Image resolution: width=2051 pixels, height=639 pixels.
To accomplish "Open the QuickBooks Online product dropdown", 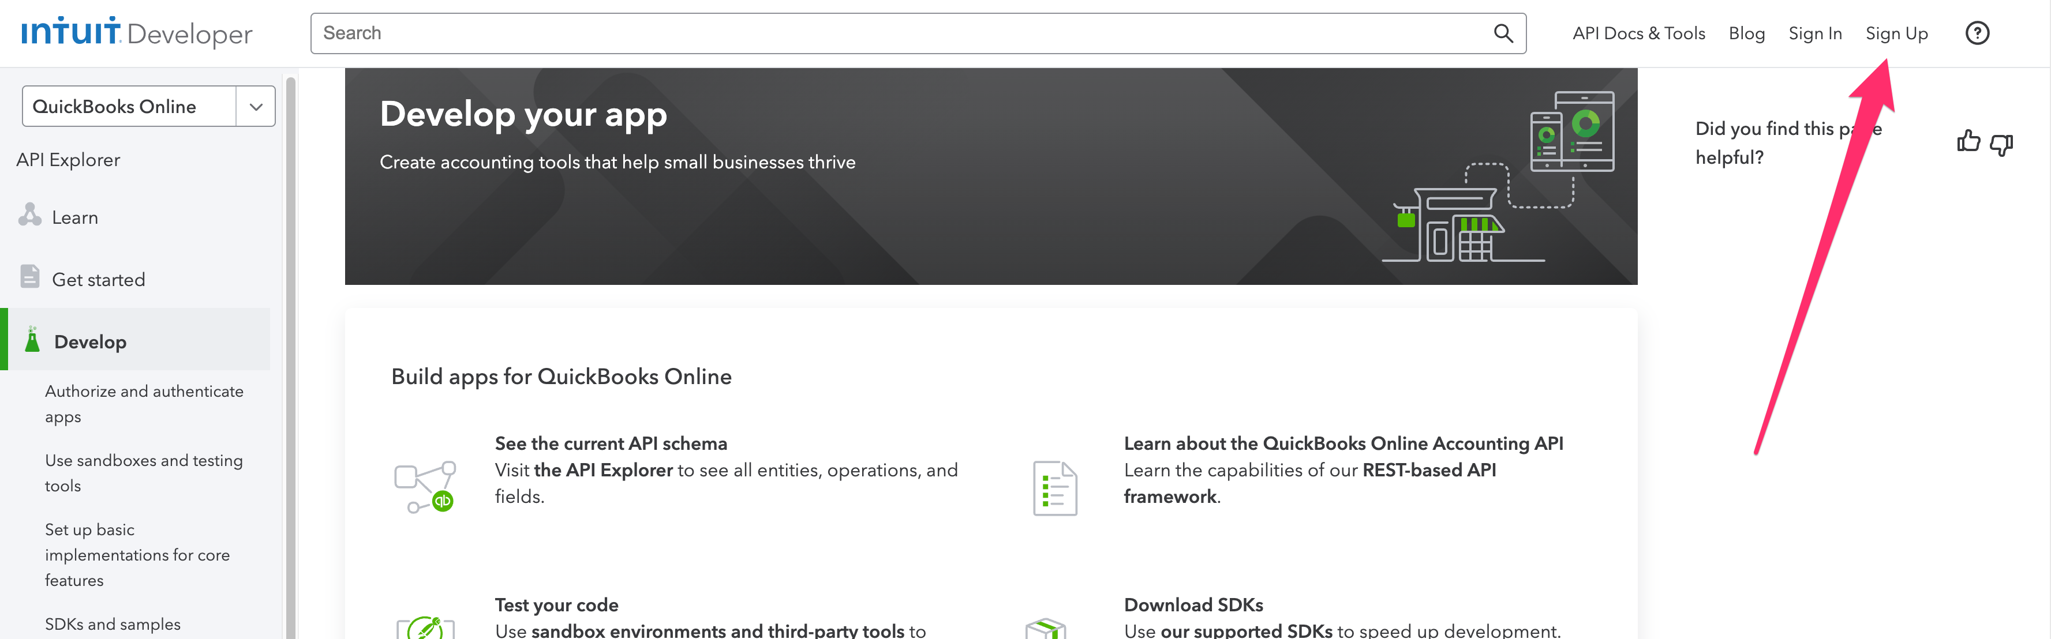I will pyautogui.click(x=148, y=106).
